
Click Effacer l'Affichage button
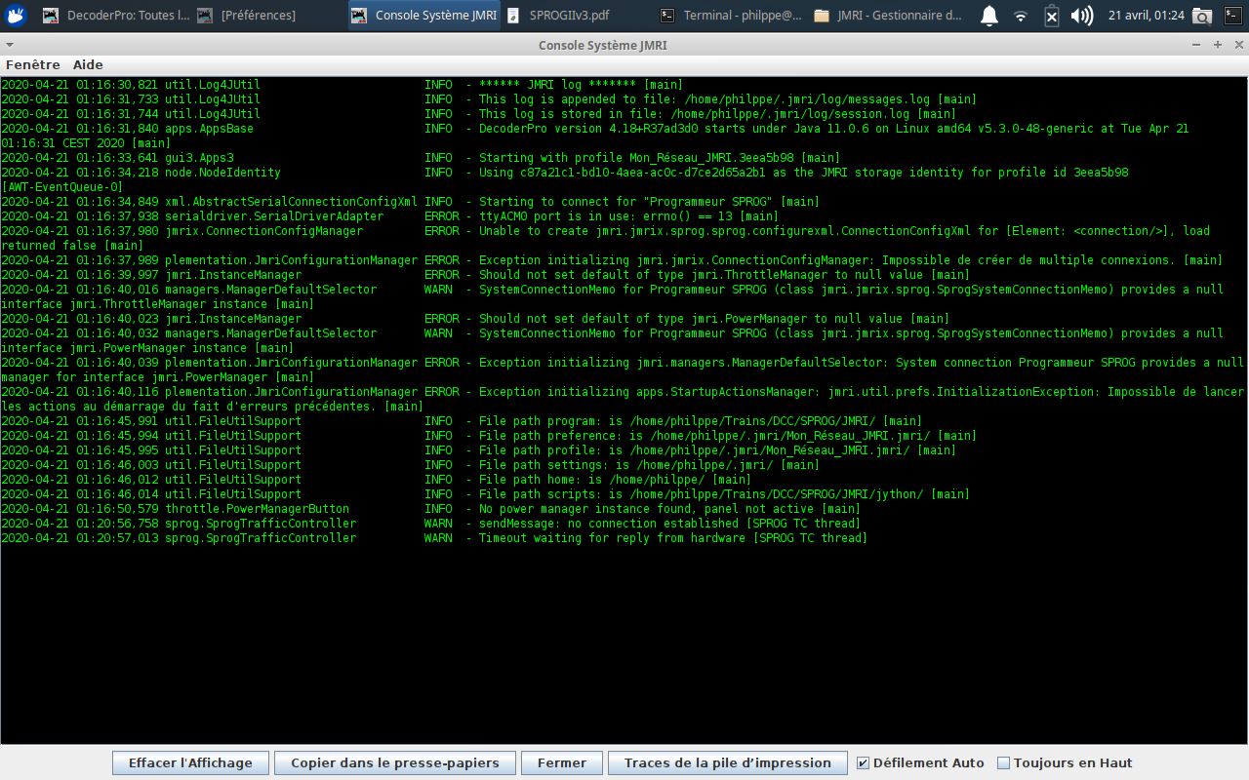point(190,762)
